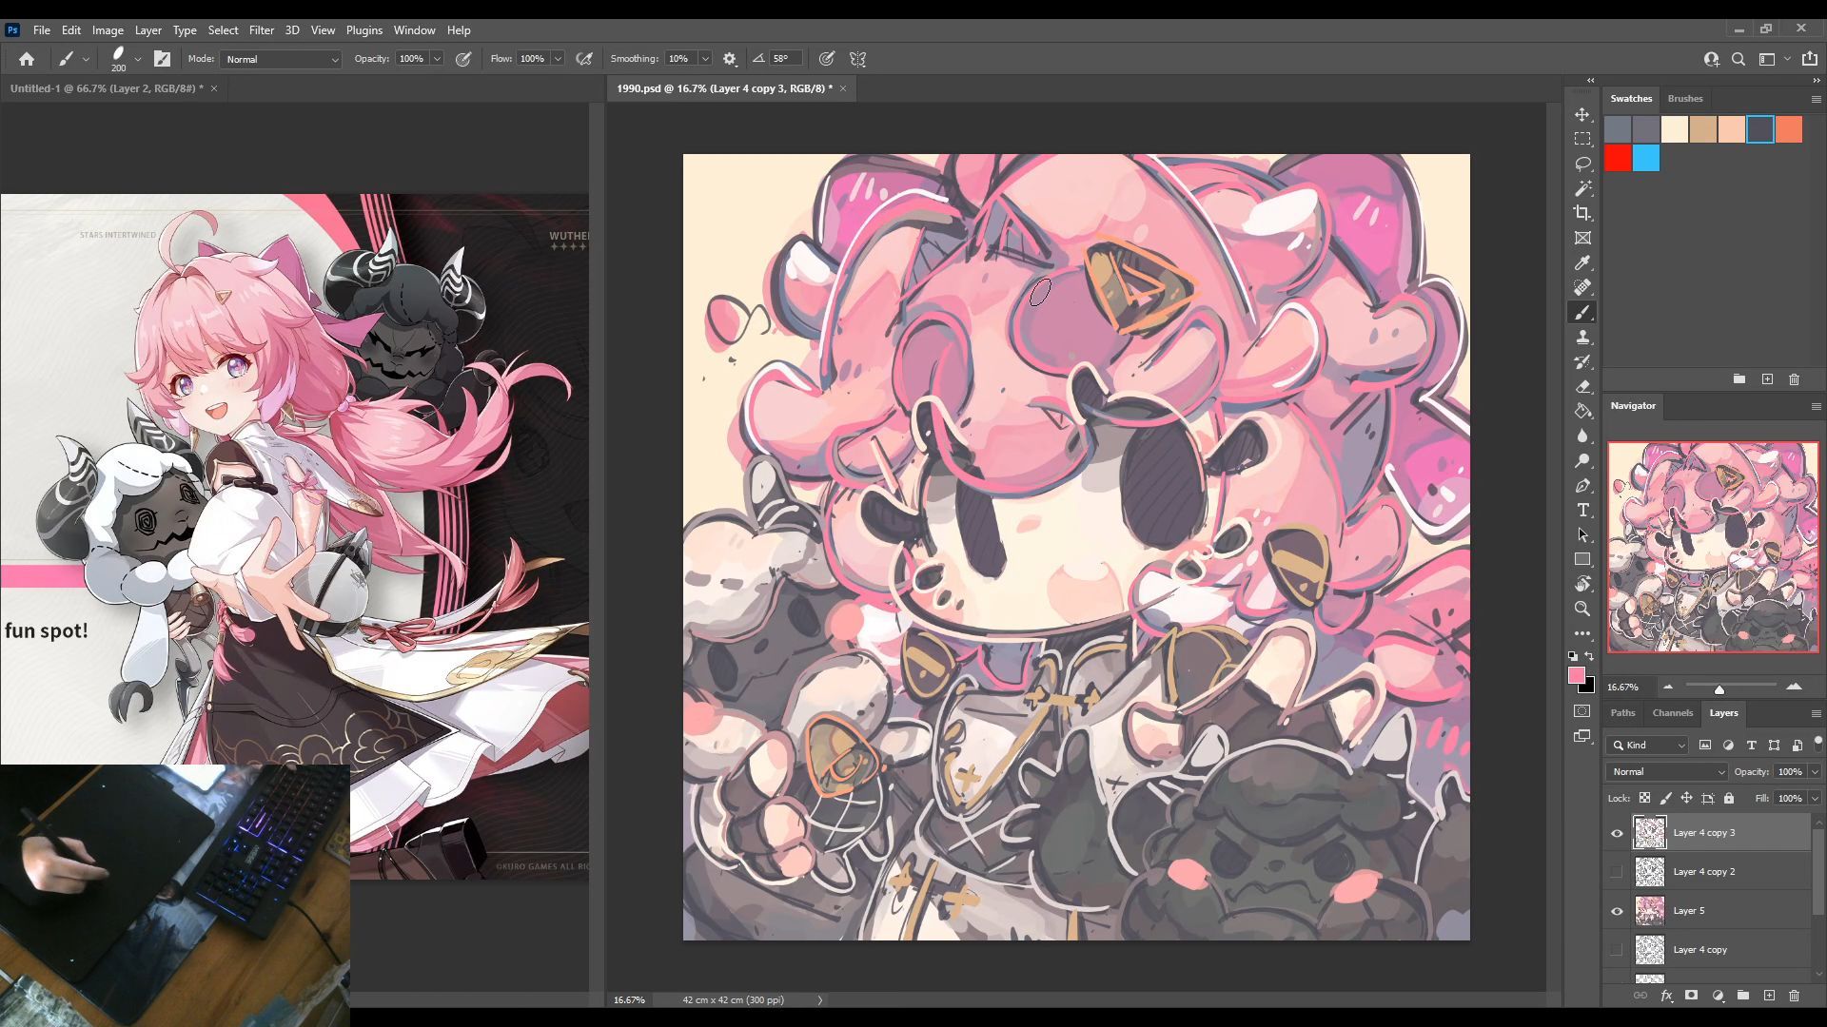Open the Flow dropdown arrow
Viewport: 1827px width, 1027px height.
click(x=558, y=59)
